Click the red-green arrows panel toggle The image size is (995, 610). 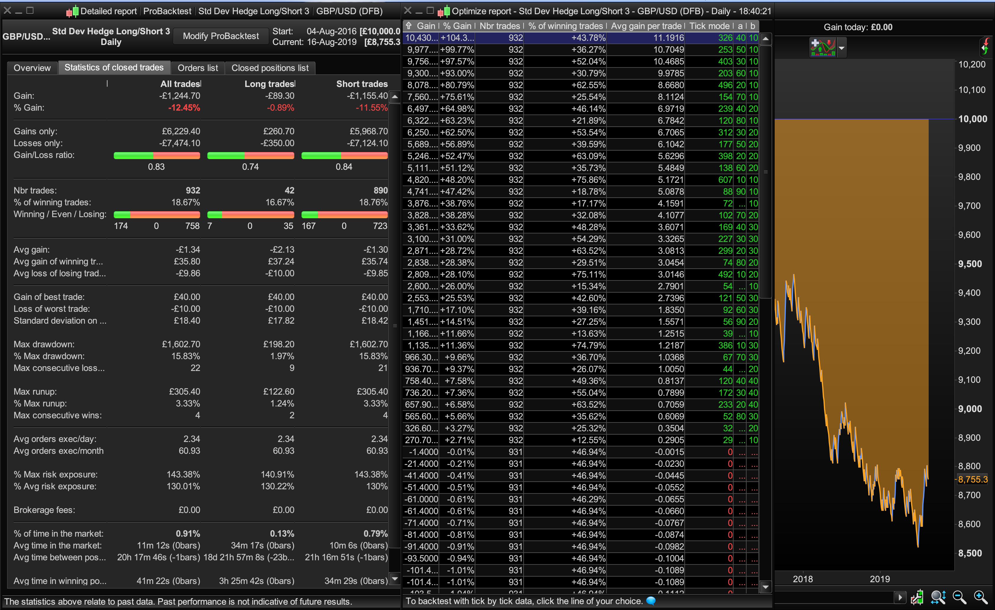click(985, 47)
